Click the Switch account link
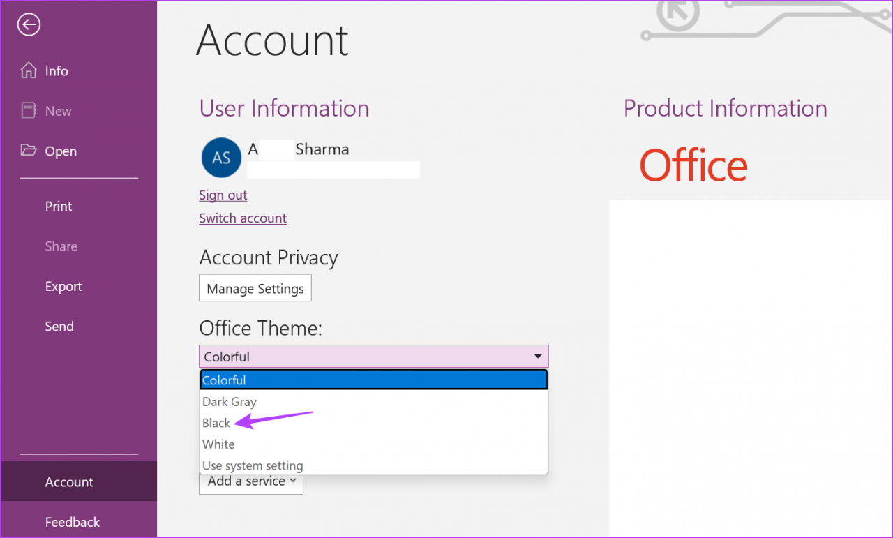This screenshot has width=893, height=538. (243, 218)
